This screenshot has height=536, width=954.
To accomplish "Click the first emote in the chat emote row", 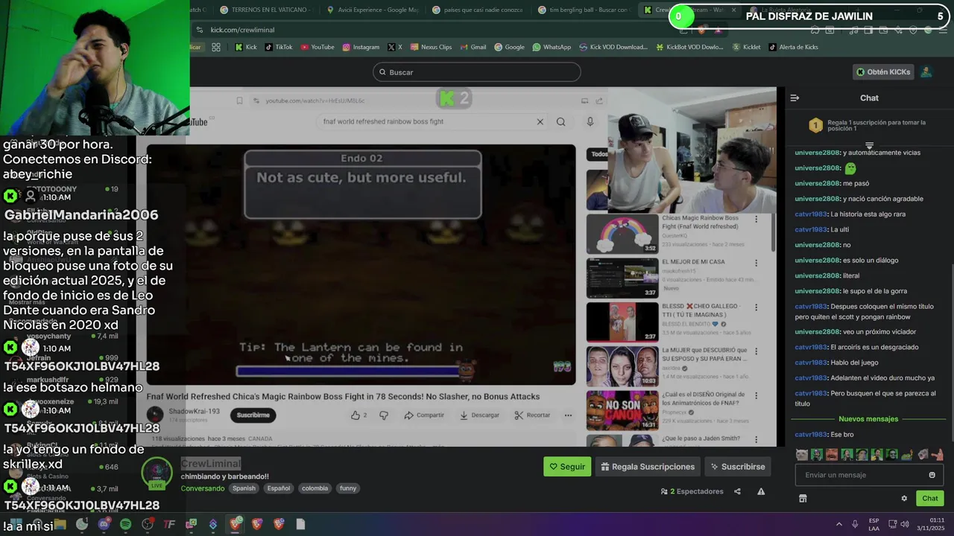I will (x=801, y=454).
